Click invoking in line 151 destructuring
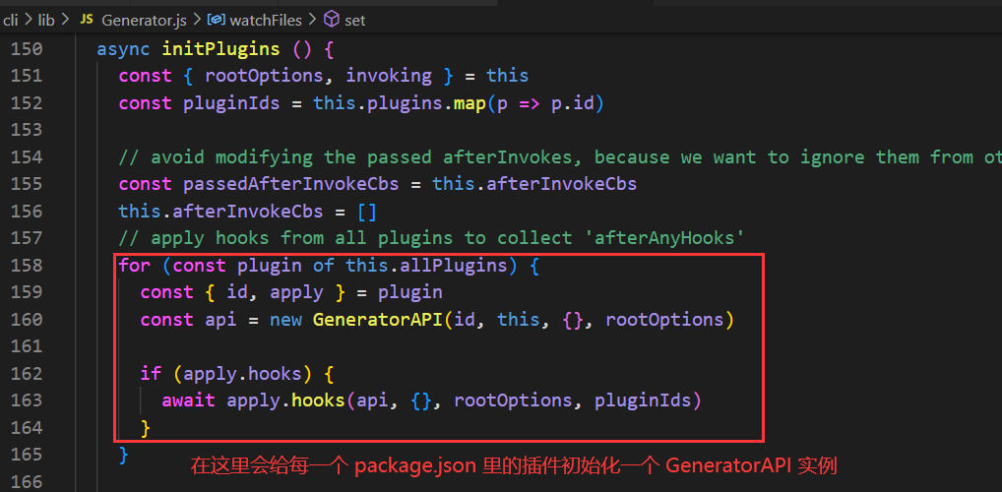This screenshot has height=492, width=1002. click(389, 76)
